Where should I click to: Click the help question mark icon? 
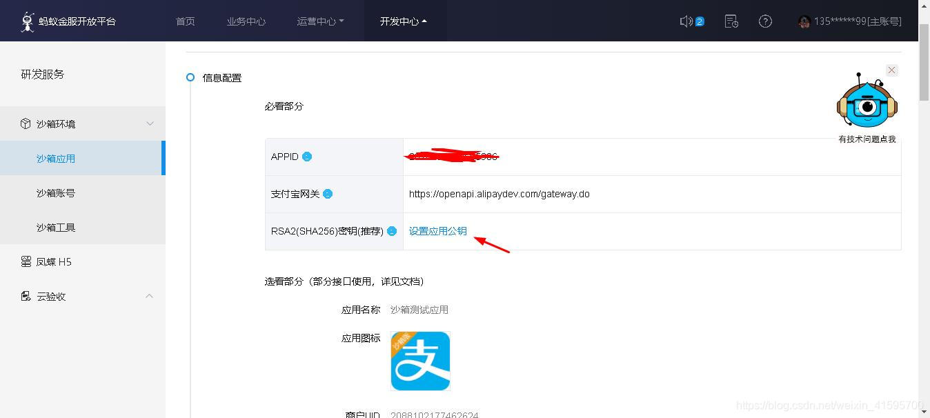point(765,21)
